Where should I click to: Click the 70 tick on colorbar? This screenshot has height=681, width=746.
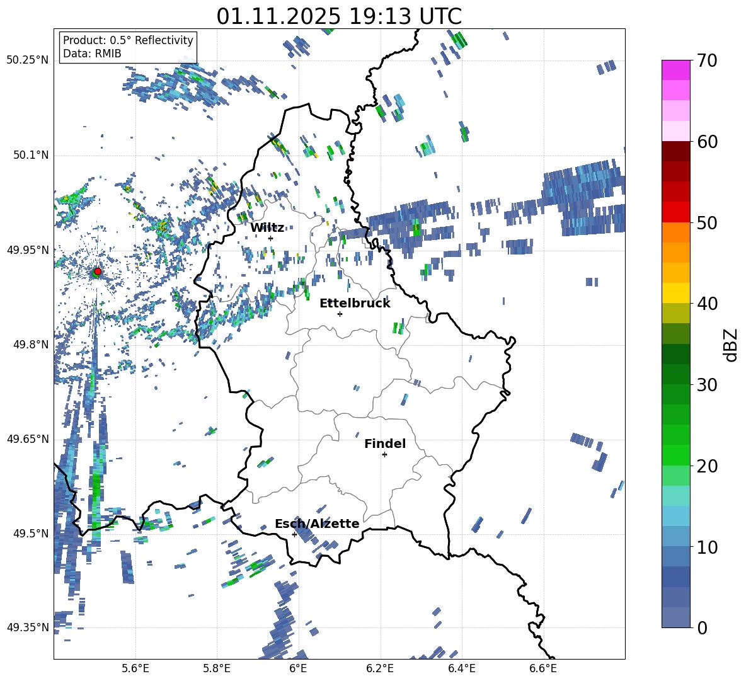coord(707,60)
